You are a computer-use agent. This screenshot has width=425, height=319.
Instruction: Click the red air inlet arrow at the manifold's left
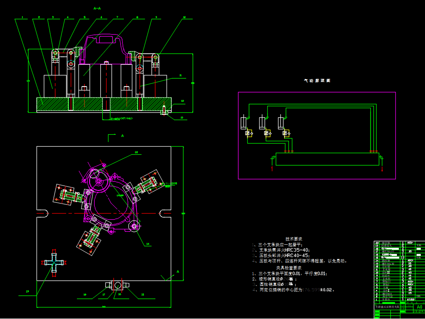[x=273, y=168]
